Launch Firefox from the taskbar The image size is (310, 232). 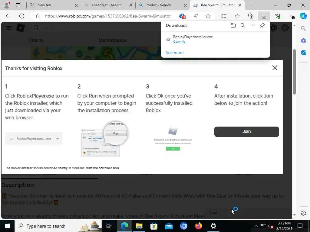199,226
